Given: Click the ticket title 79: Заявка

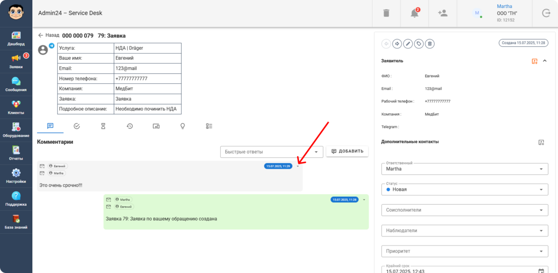Looking at the screenshot, I should 112,36.
